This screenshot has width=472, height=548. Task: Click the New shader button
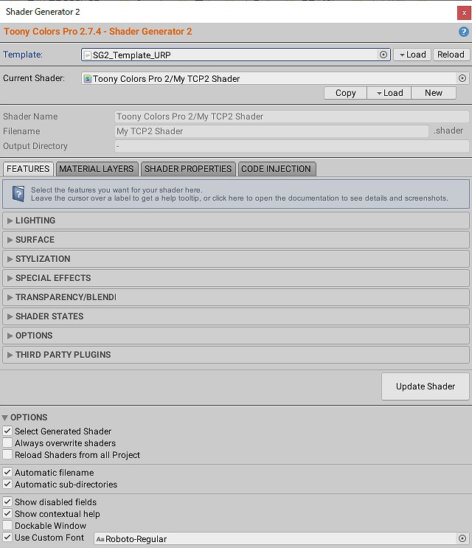434,93
